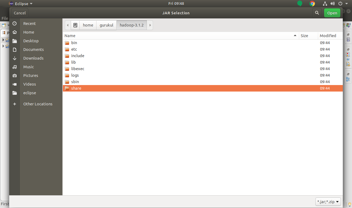Open the calendar from the Fri 09:48 clock
352x208 pixels.
tap(176, 4)
